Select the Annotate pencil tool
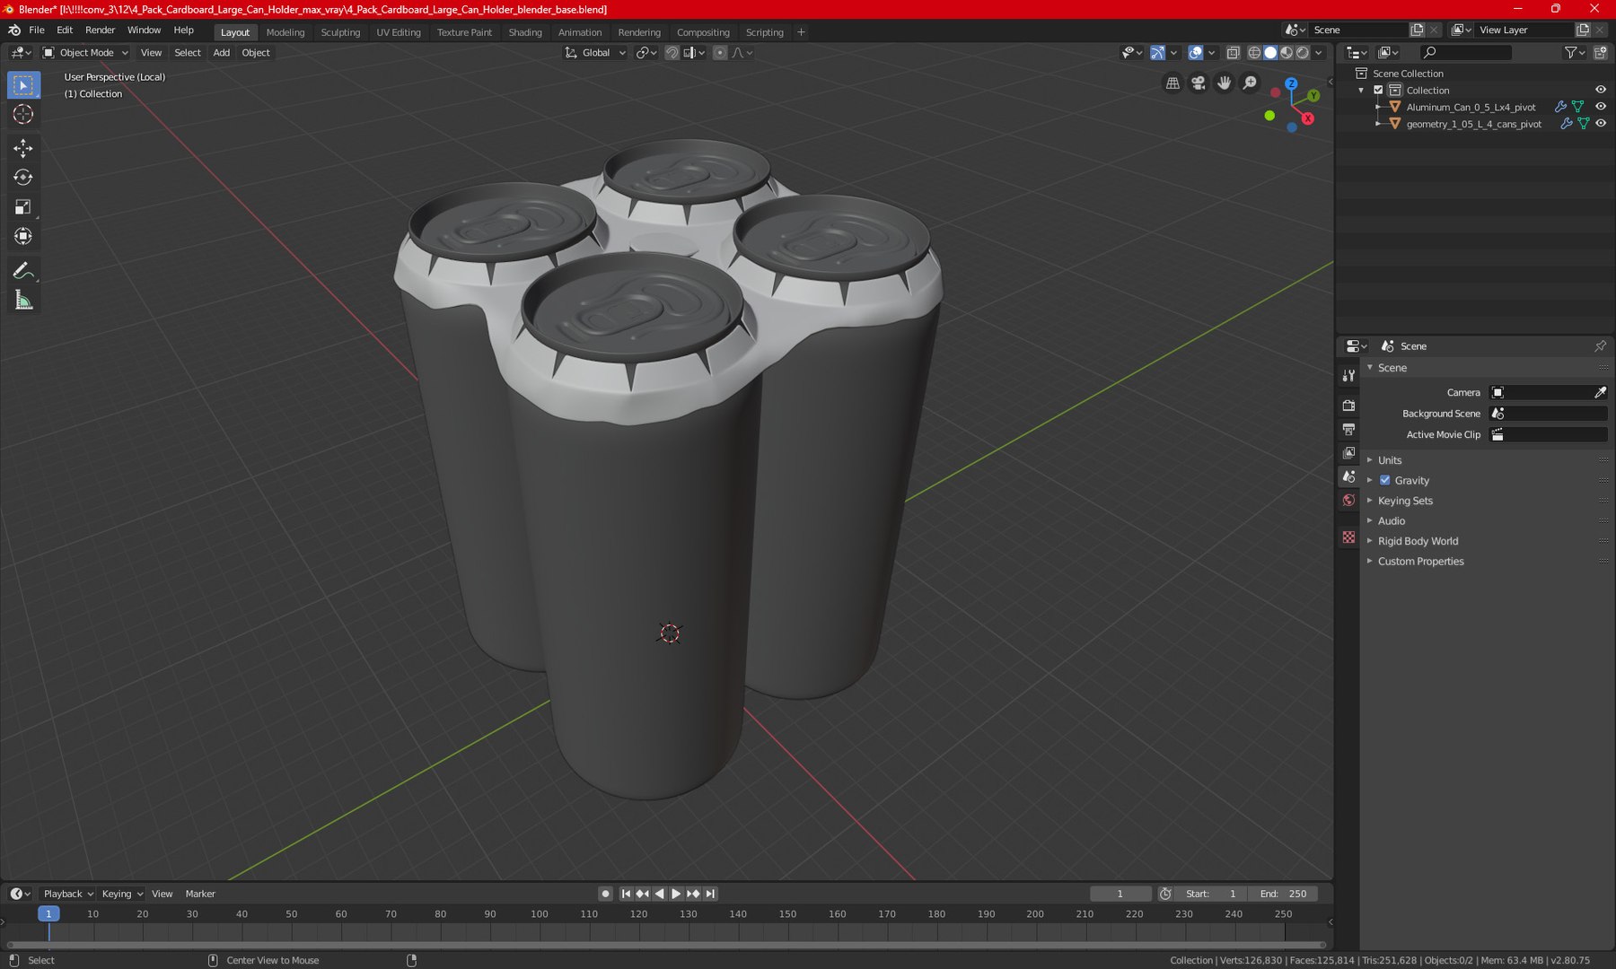This screenshot has width=1616, height=969. click(x=23, y=271)
